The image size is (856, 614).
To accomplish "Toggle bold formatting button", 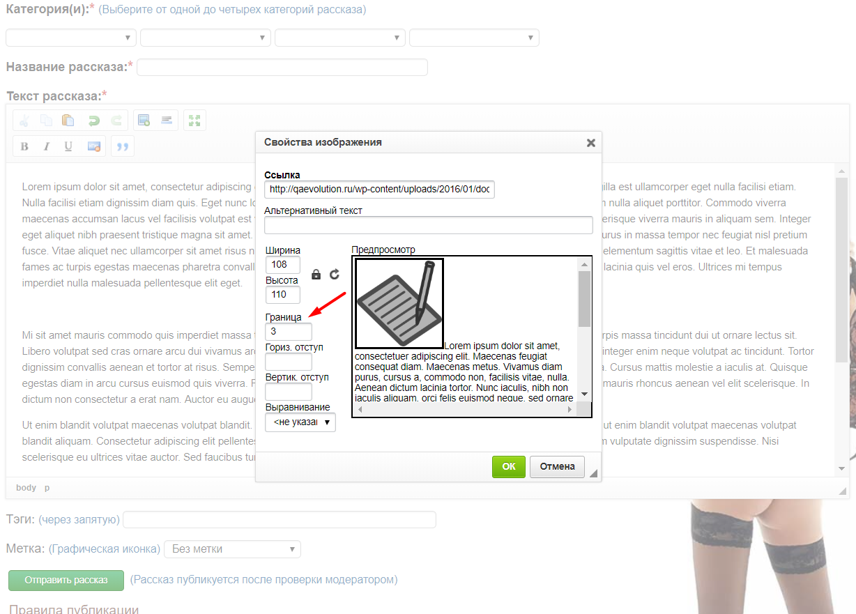I will tap(24, 146).
